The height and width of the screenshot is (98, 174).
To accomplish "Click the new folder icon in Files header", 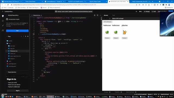I will [28, 36].
